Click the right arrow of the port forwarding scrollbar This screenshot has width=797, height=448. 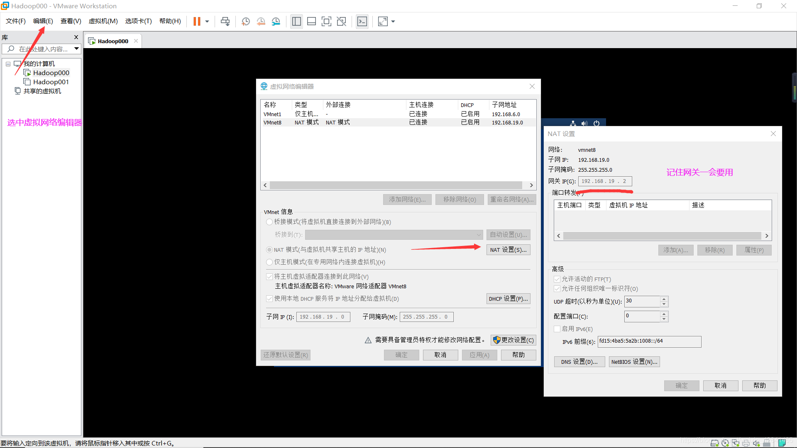767,236
